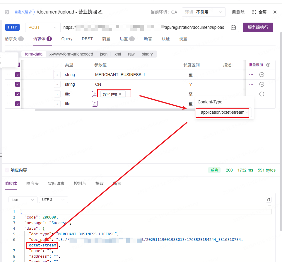Click the 批量添加 link
This screenshot has width=282, height=262.
[256, 65]
